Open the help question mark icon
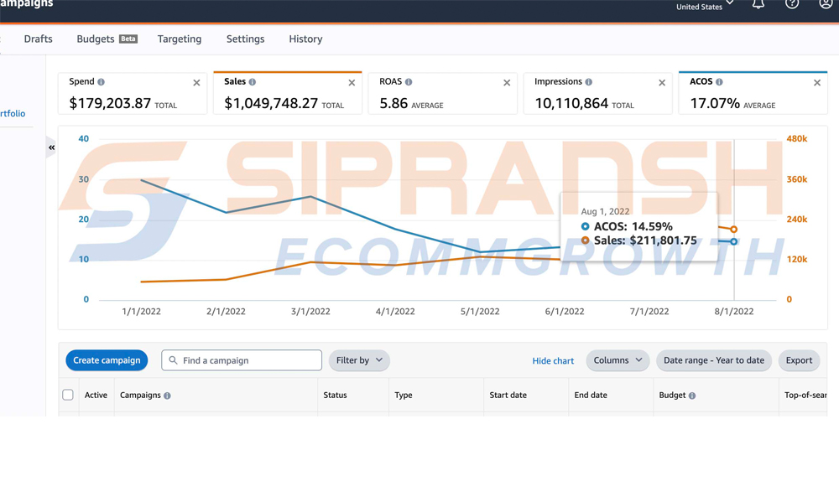This screenshot has width=839, height=486. pos(791,4)
